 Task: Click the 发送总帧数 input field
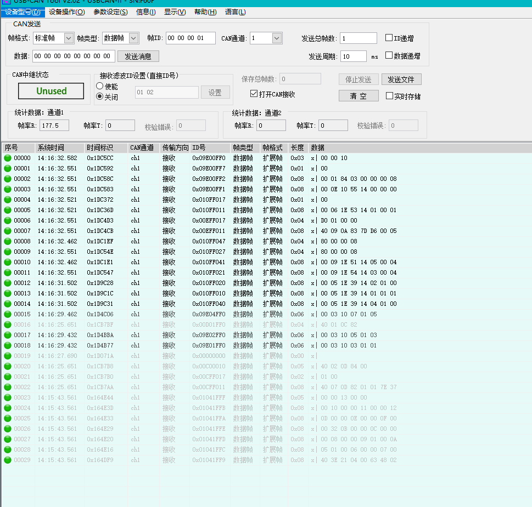tap(359, 38)
